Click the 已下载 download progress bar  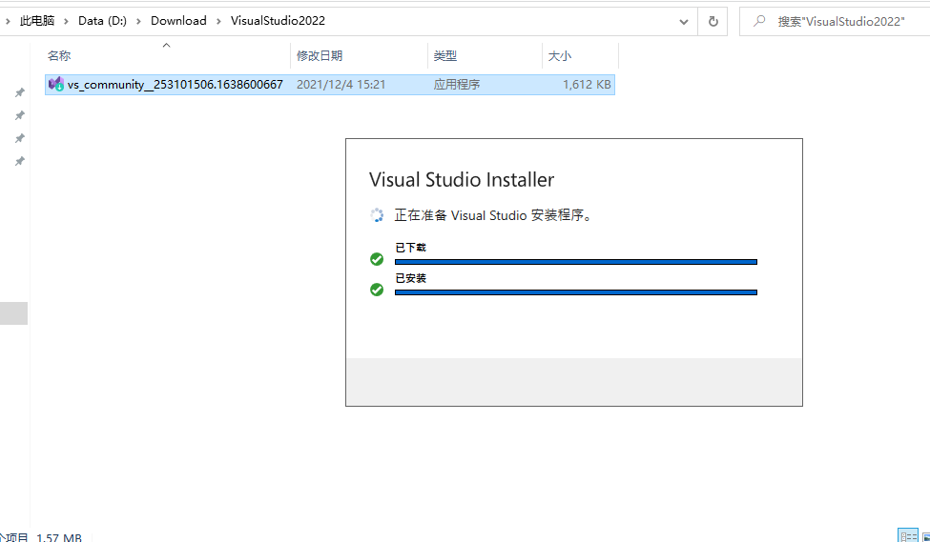(x=576, y=261)
